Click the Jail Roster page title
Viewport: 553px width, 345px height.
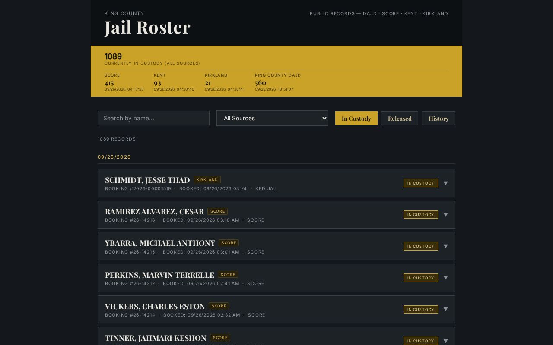(x=147, y=27)
